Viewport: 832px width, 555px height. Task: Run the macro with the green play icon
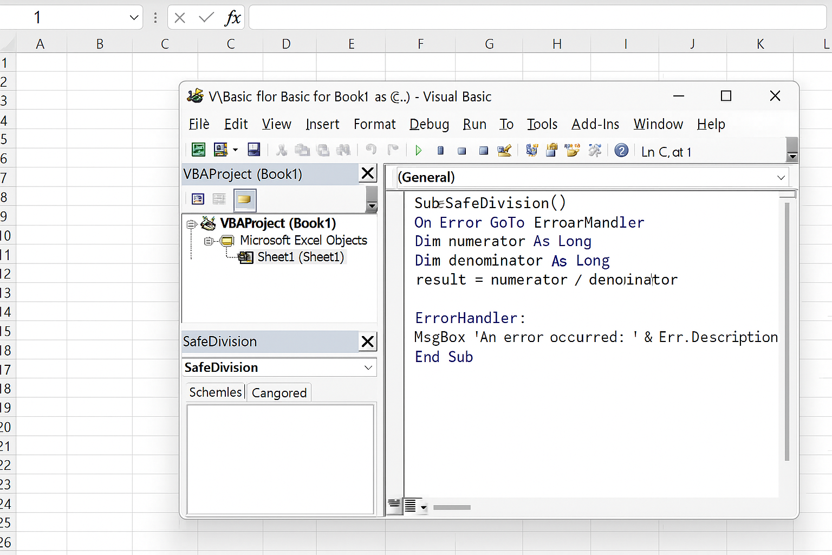(418, 151)
